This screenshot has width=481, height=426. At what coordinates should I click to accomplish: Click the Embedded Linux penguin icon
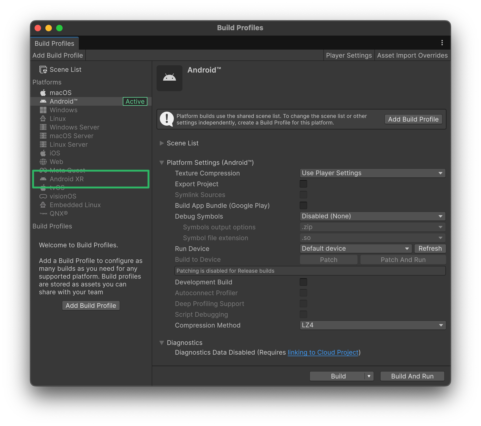click(43, 205)
